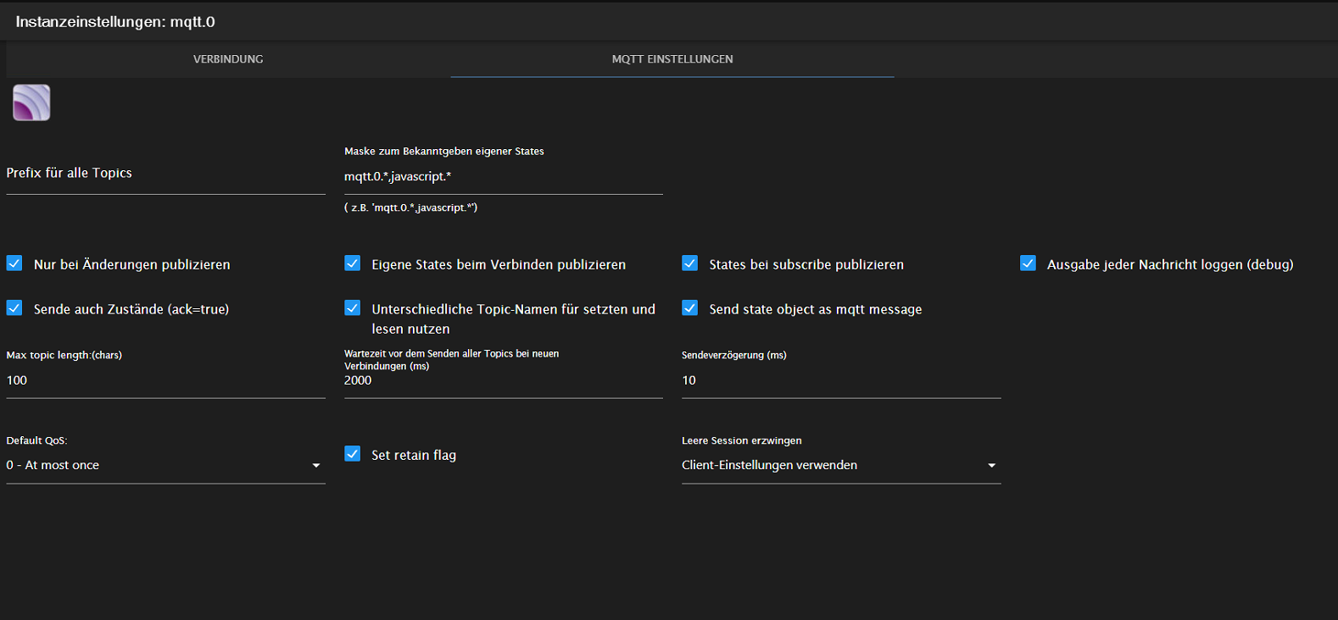
Task: Click the example hint text below the mask field
Action: tap(411, 208)
